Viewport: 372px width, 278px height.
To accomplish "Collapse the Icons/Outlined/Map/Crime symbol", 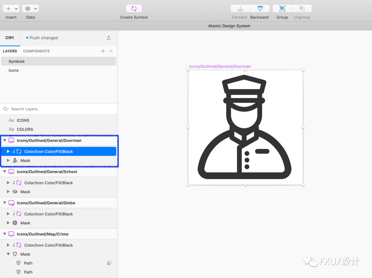I will [x=4, y=234].
